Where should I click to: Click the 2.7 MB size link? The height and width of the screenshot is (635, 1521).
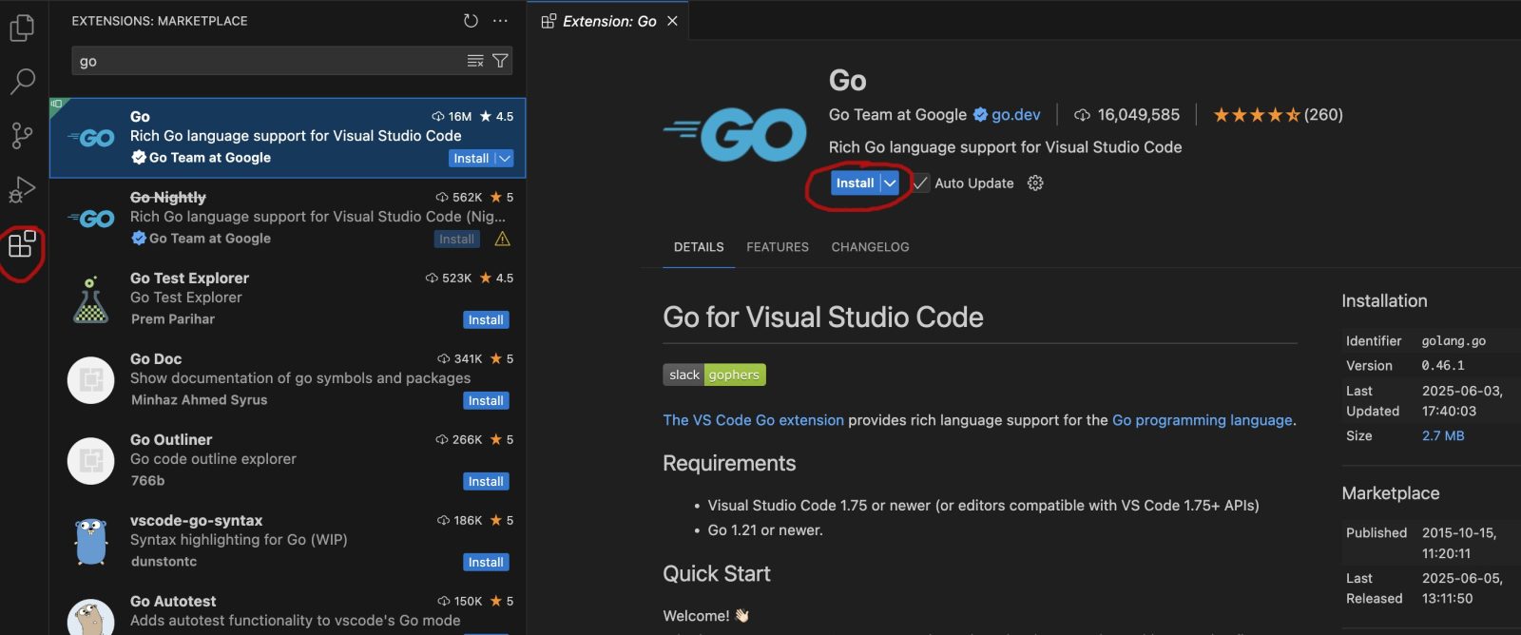coord(1443,436)
